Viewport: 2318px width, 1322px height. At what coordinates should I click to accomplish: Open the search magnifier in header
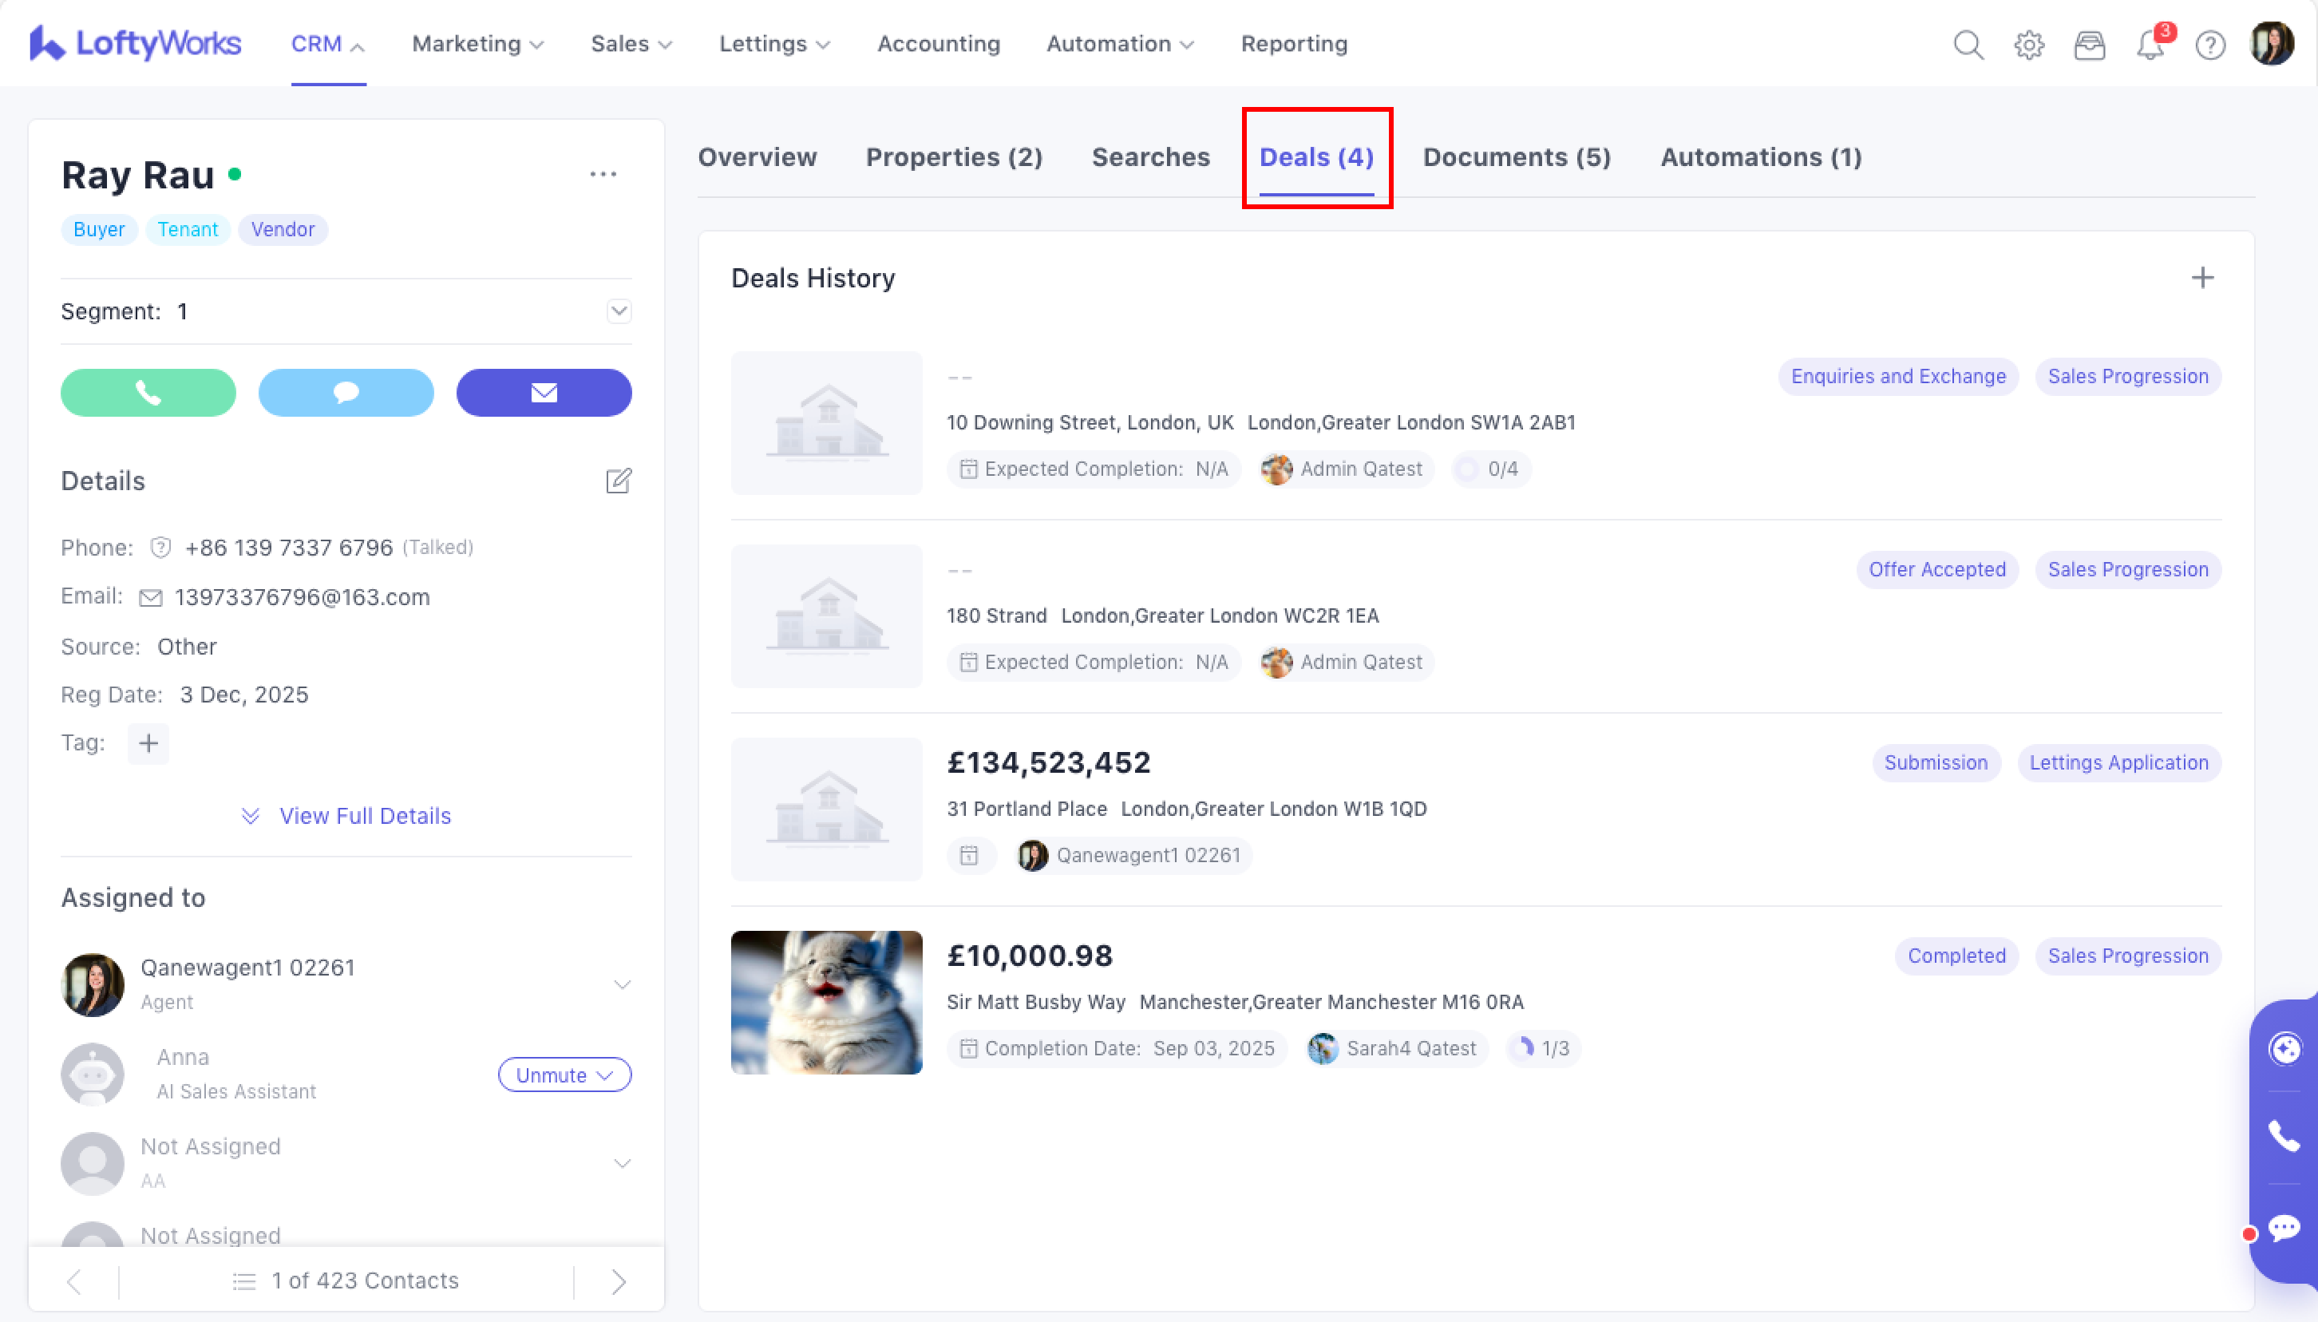coord(1968,45)
